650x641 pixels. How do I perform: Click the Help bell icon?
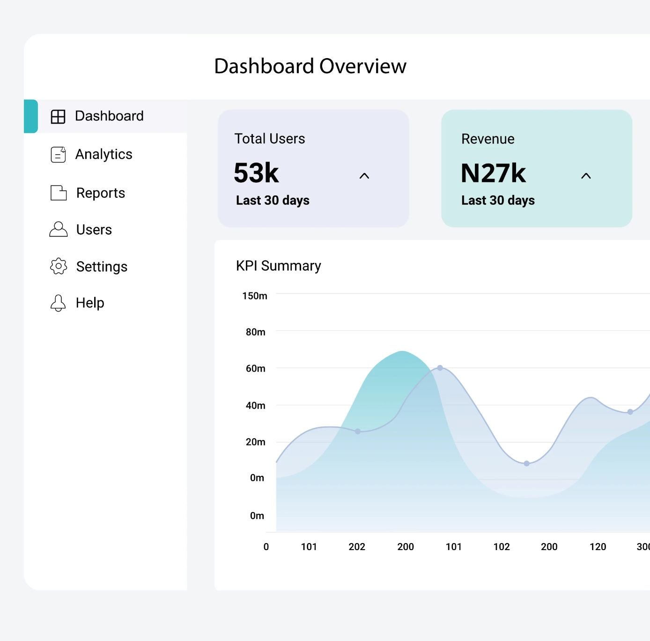[x=58, y=303]
